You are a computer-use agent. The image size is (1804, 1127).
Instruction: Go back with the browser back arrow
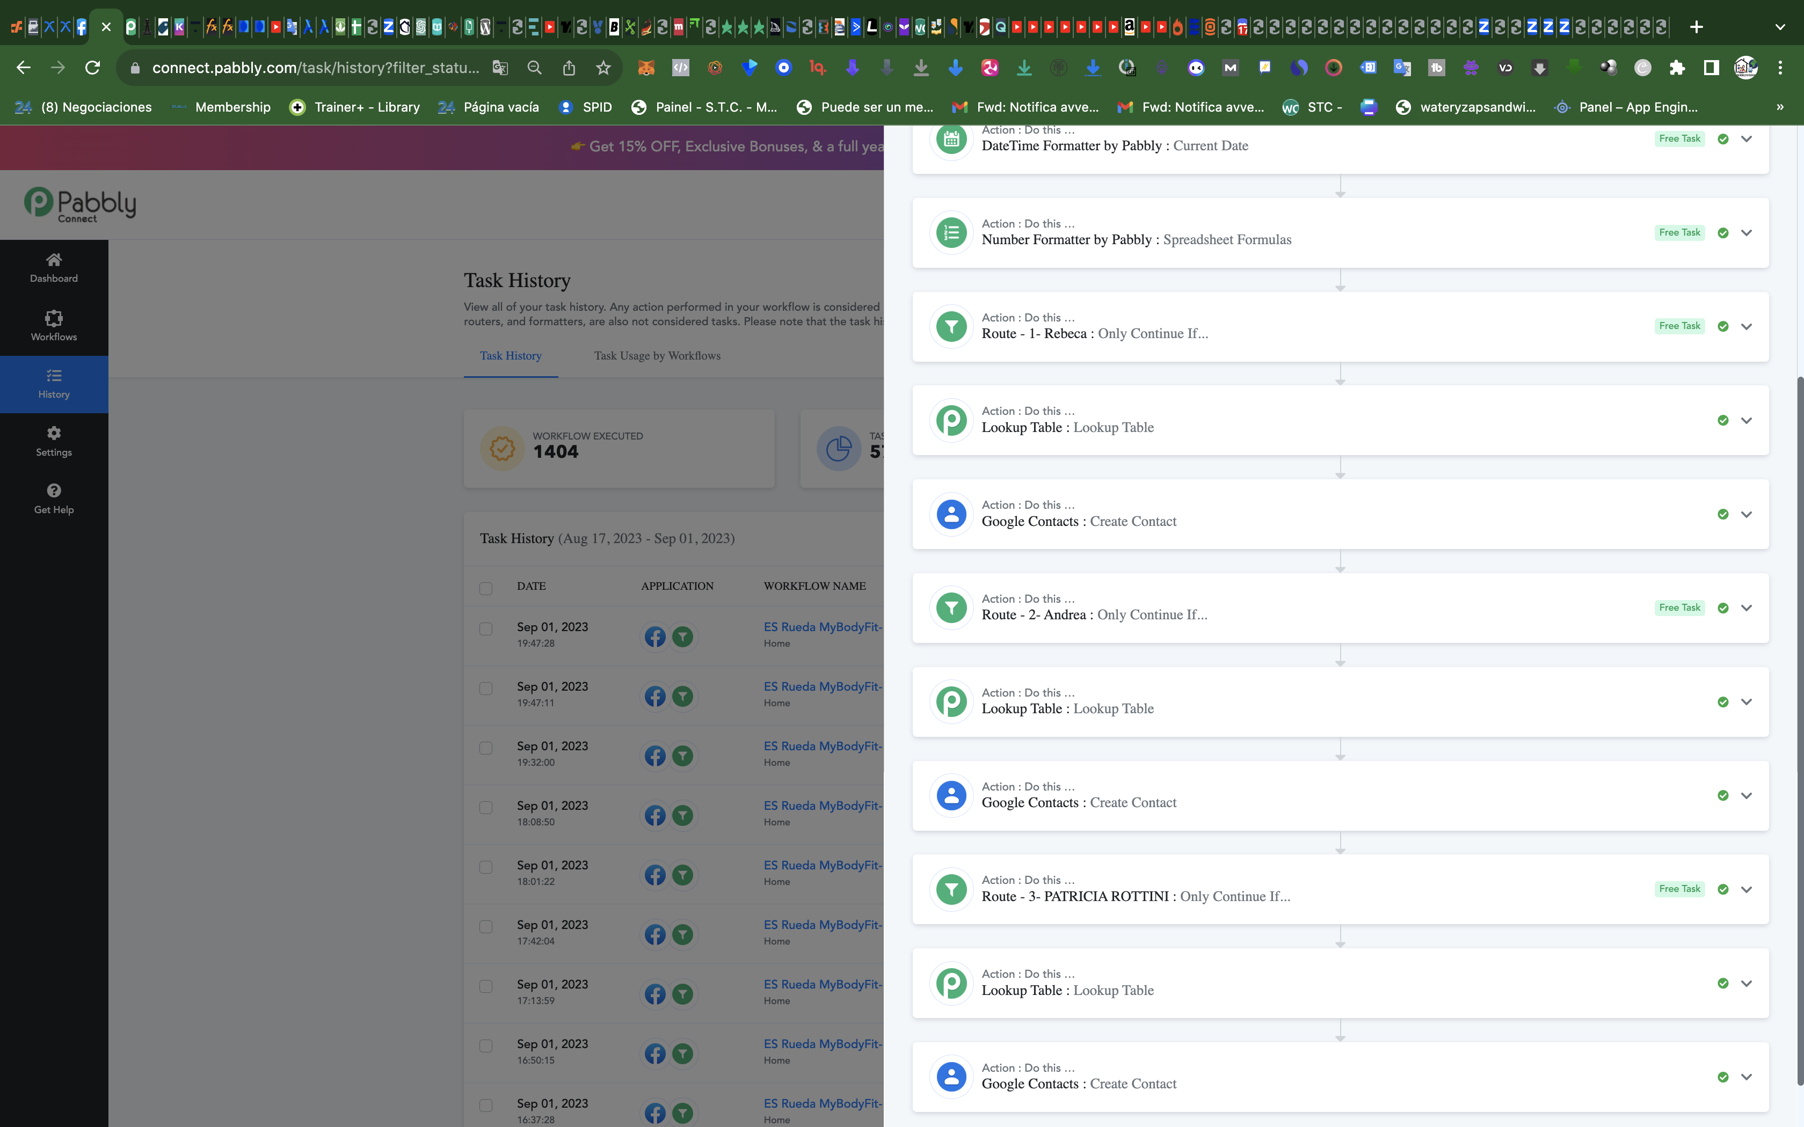pyautogui.click(x=24, y=68)
